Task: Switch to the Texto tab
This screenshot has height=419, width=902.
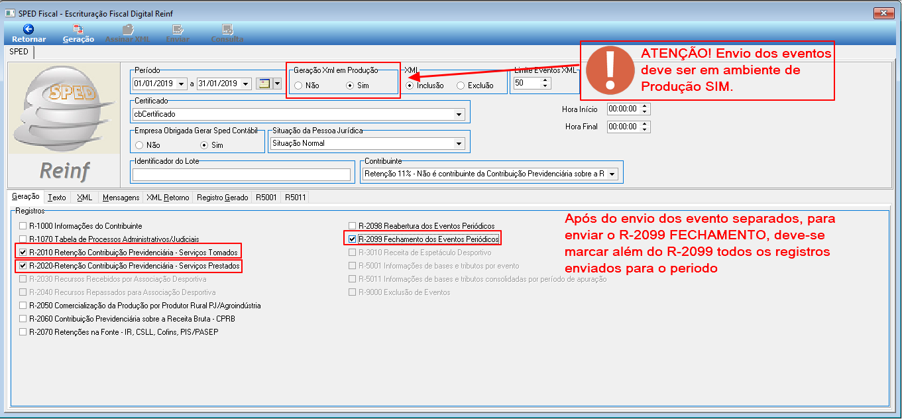Action: coord(57,198)
